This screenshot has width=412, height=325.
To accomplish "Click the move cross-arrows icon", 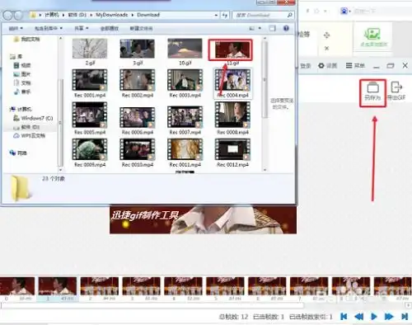I will pyautogui.click(x=326, y=35).
